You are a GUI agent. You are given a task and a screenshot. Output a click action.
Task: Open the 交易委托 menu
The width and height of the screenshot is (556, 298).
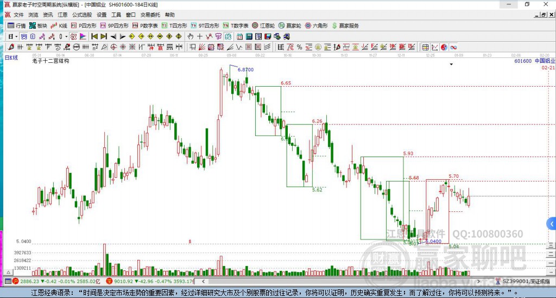point(150,15)
